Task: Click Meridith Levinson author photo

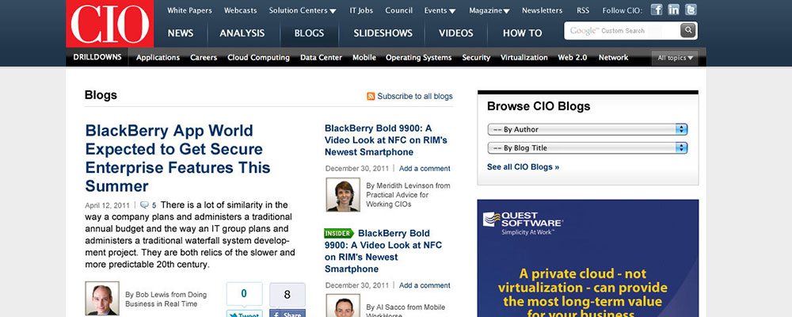Action: (x=343, y=195)
